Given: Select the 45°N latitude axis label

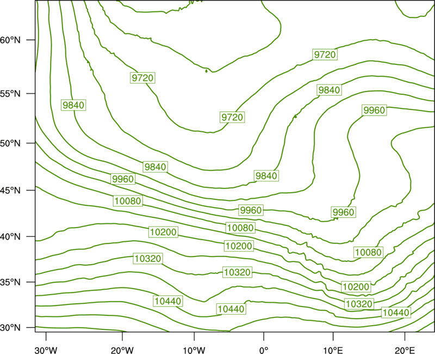Looking at the screenshot, I should tap(10, 190).
